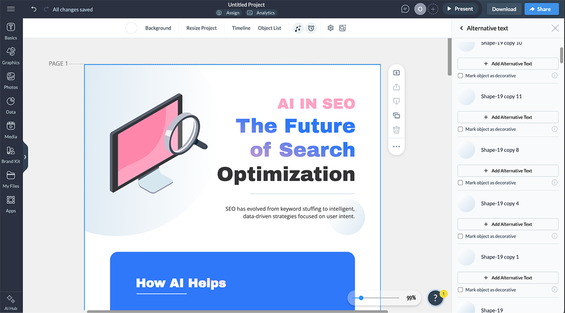Open the Graphics panel in the sidebar
This screenshot has height=313, width=565.
click(x=11, y=53)
